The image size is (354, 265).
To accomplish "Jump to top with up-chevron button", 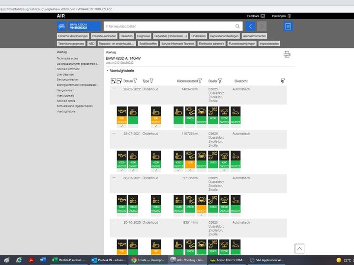I will (299, 248).
